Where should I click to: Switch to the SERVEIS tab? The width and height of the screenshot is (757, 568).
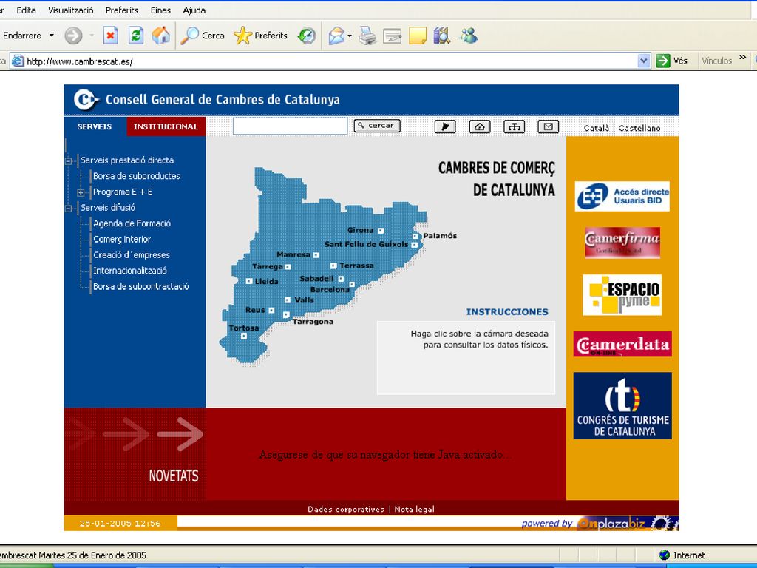[95, 126]
